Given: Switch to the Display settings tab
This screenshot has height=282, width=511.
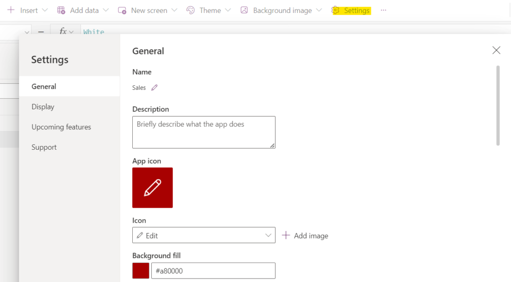Looking at the screenshot, I should [x=69, y=107].
